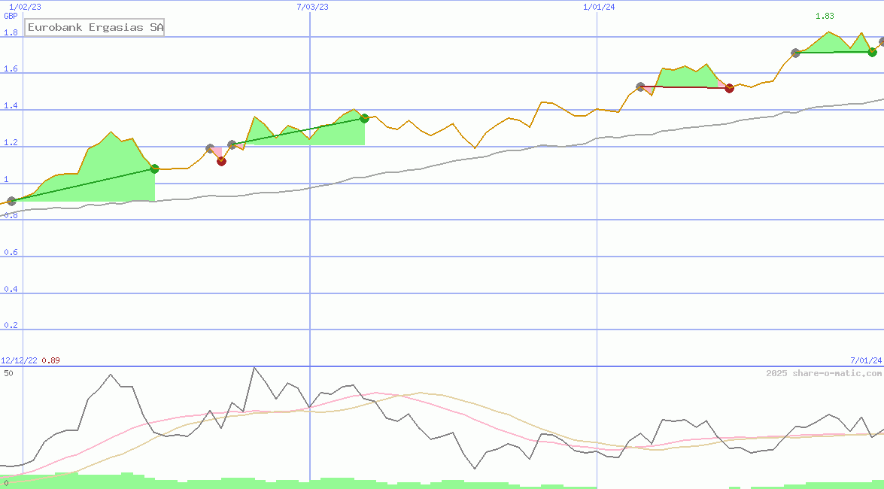The width and height of the screenshot is (884, 489).
Task: Open the GBP currency selector
Action: pyautogui.click(x=10, y=15)
